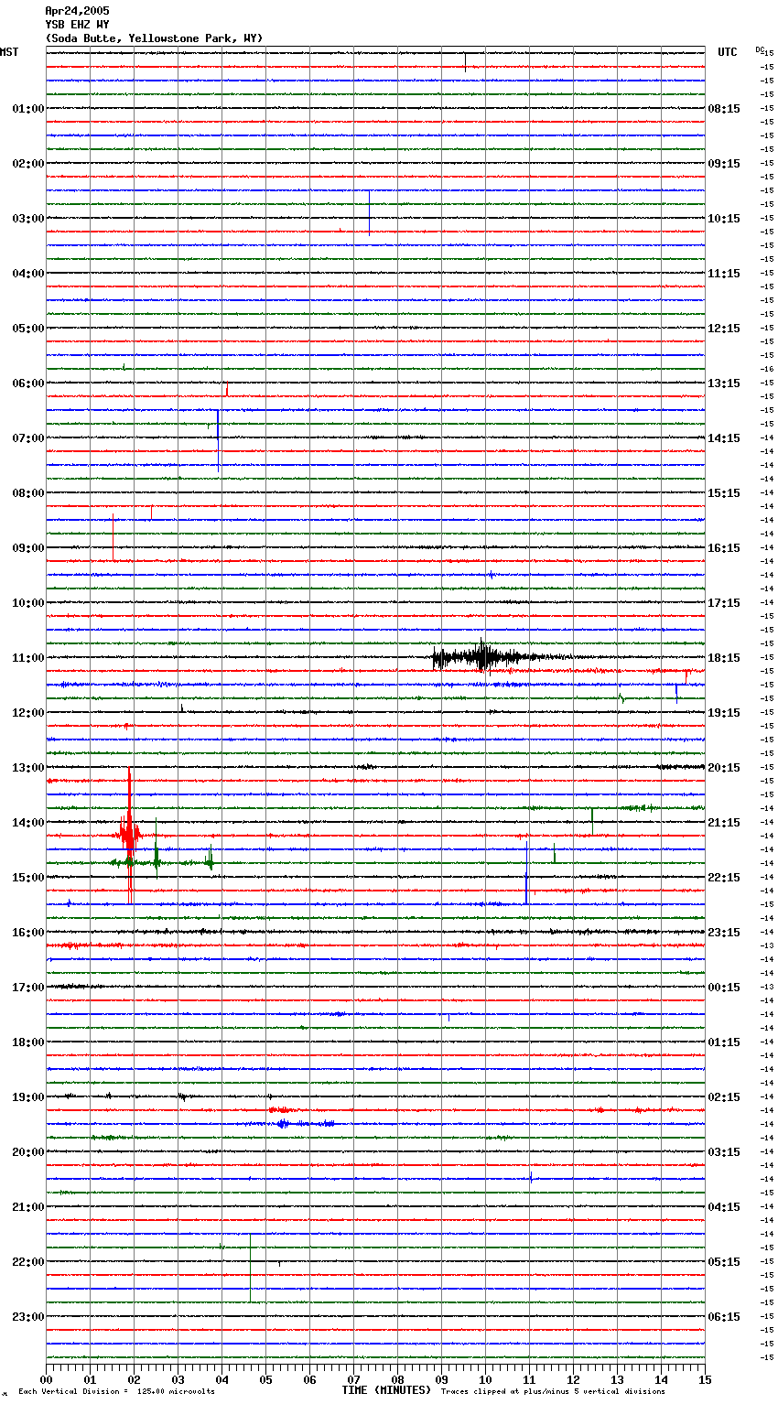Click the 16:15 UTC time label
This screenshot has width=778, height=1404.
[724, 548]
